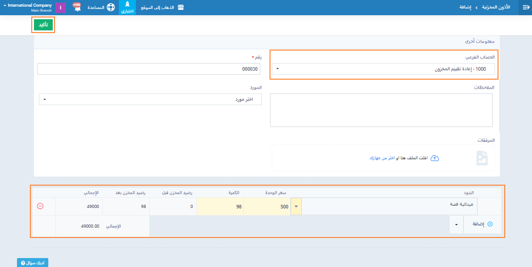Expand the item name dropdown arrow
This screenshot has width=532, height=267.
click(x=296, y=207)
